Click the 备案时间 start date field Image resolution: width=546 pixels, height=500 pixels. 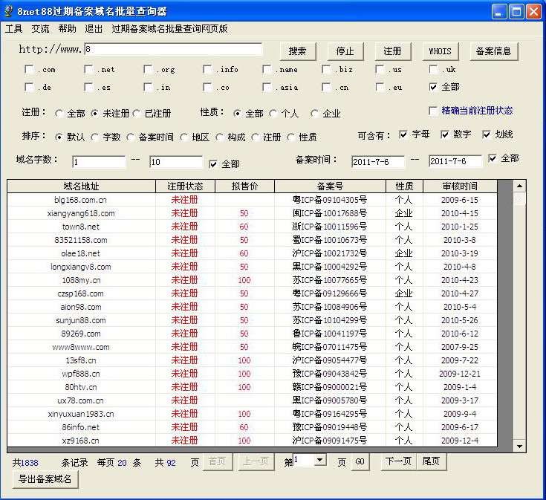pyautogui.click(x=378, y=161)
